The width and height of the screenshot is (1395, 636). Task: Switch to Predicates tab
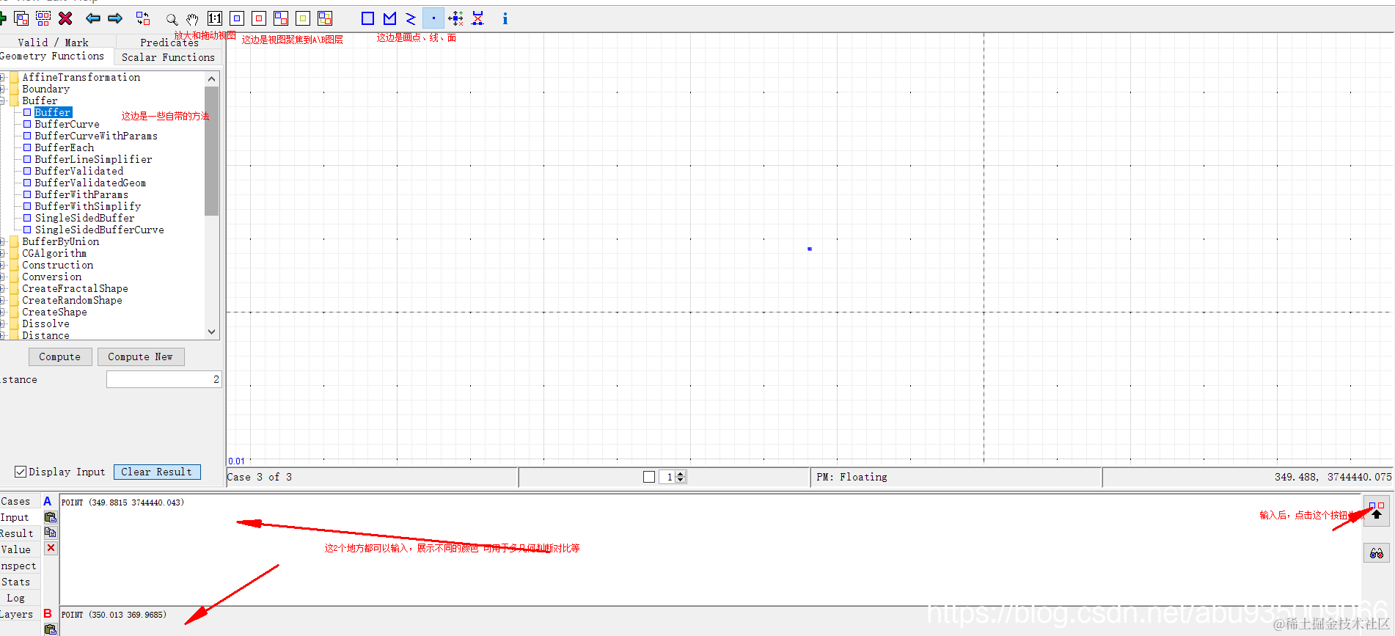(x=169, y=43)
